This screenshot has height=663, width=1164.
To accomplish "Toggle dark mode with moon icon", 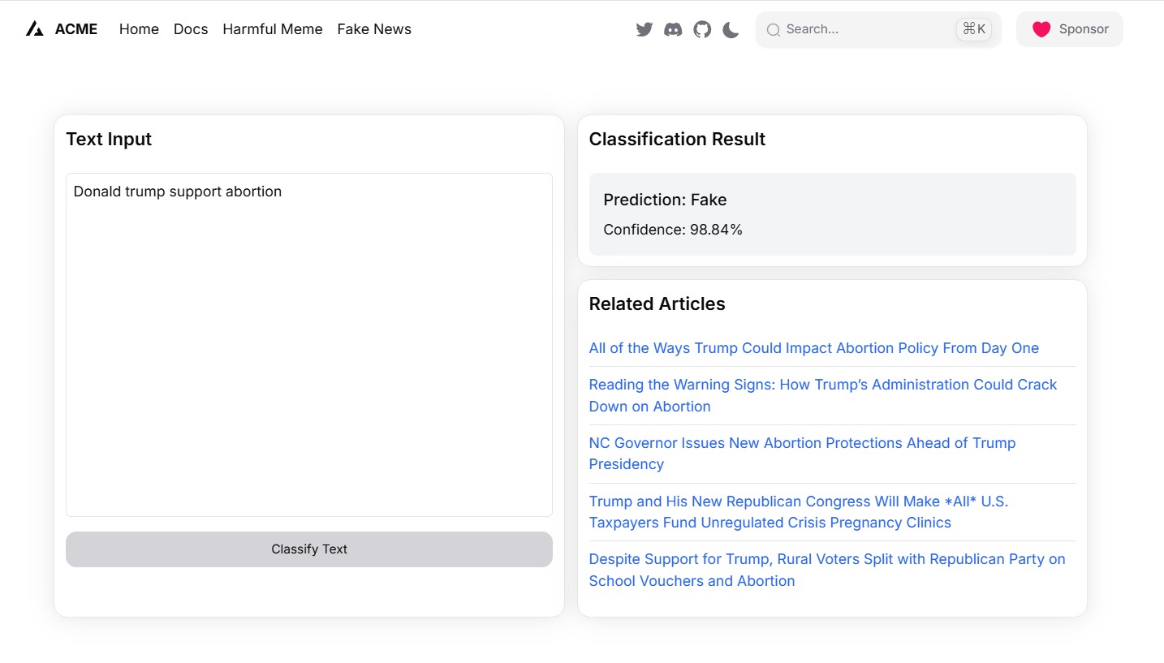I will (731, 30).
